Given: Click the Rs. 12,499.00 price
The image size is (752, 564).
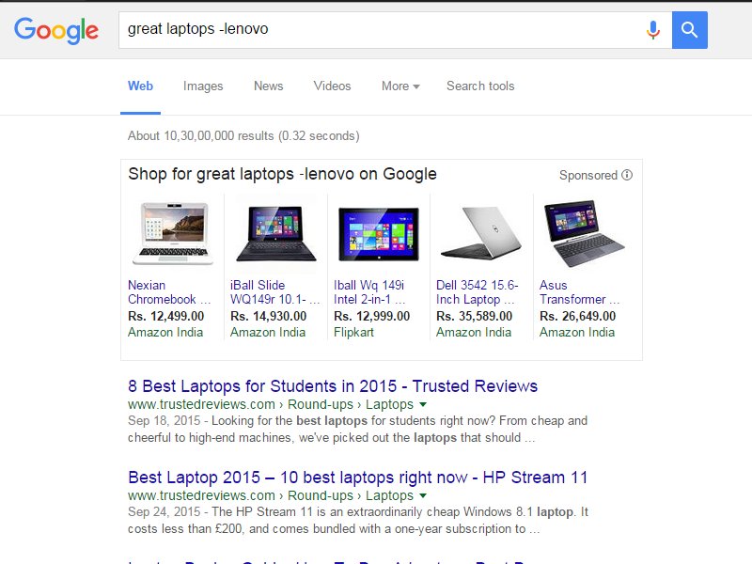Looking at the screenshot, I should point(166,316).
